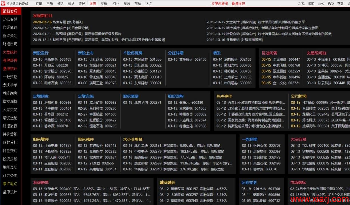
Task: Click the 股份回购 section heading
Action: (x=176, y=96)
